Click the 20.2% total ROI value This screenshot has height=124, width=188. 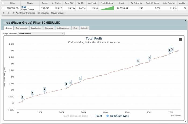71,8
